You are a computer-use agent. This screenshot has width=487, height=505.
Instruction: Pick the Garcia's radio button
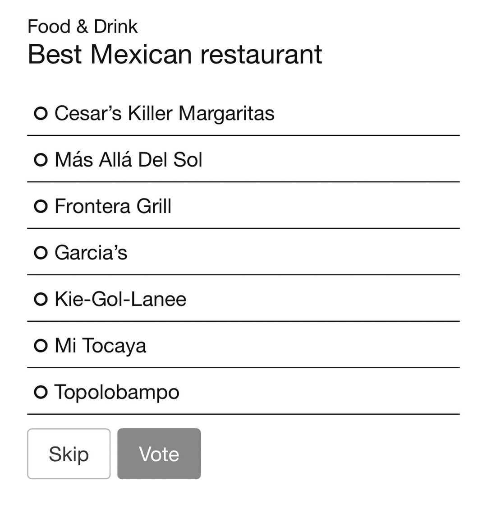[x=41, y=253]
